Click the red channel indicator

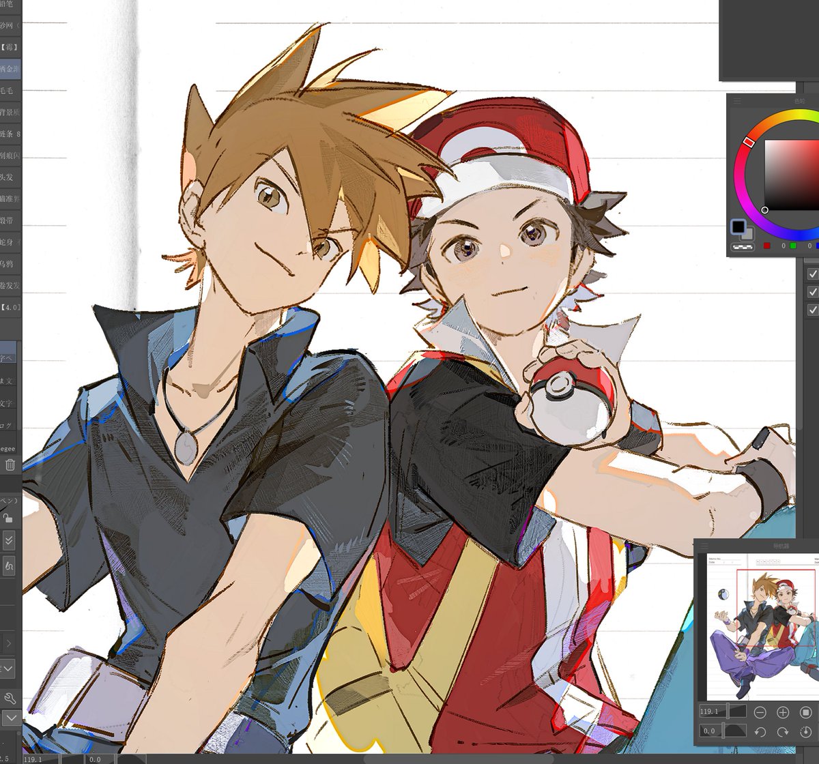click(767, 246)
